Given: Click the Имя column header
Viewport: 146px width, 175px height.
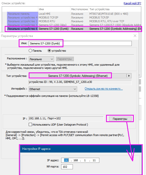Looking at the screenshot, I should [54, 9].
